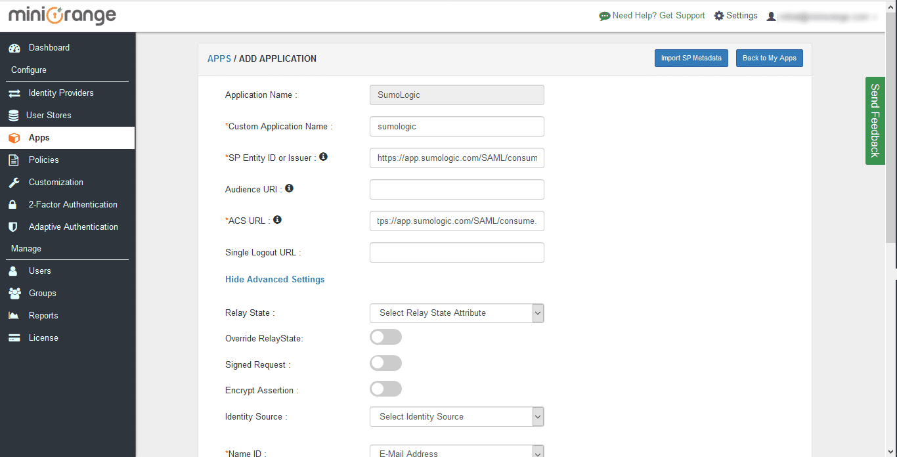The height and width of the screenshot is (457, 897).
Task: Click Hide Advanced Settings link
Action: 275,280
